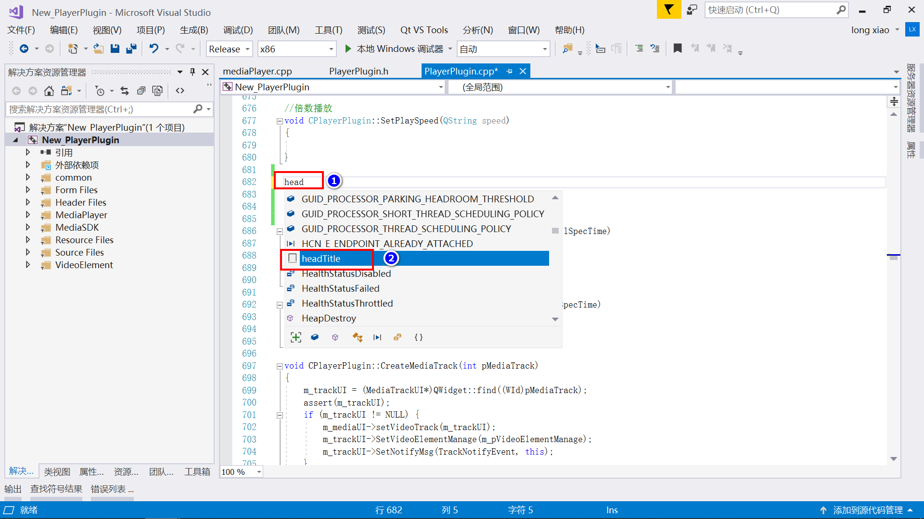Click the notifications flag icon in the title bar

(668, 10)
